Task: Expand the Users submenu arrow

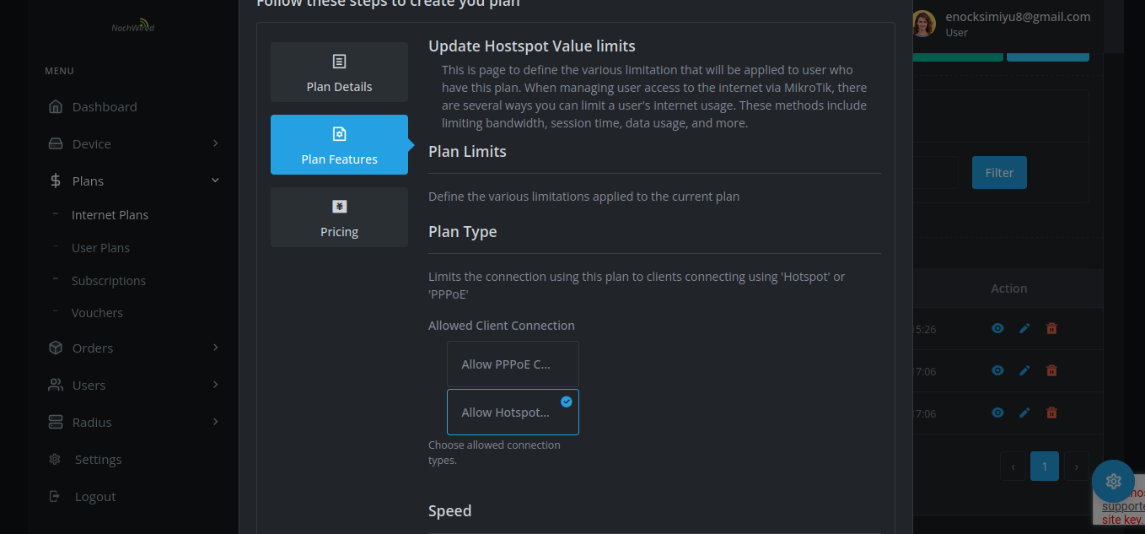Action: (215, 385)
